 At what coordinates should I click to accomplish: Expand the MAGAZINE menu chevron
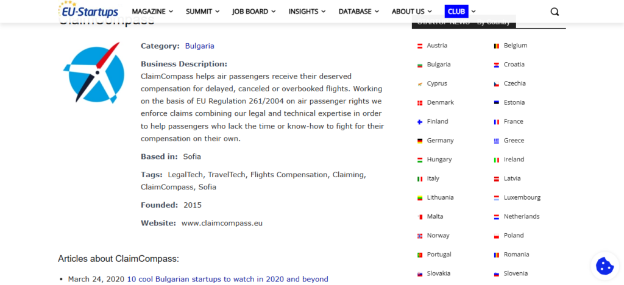point(171,12)
